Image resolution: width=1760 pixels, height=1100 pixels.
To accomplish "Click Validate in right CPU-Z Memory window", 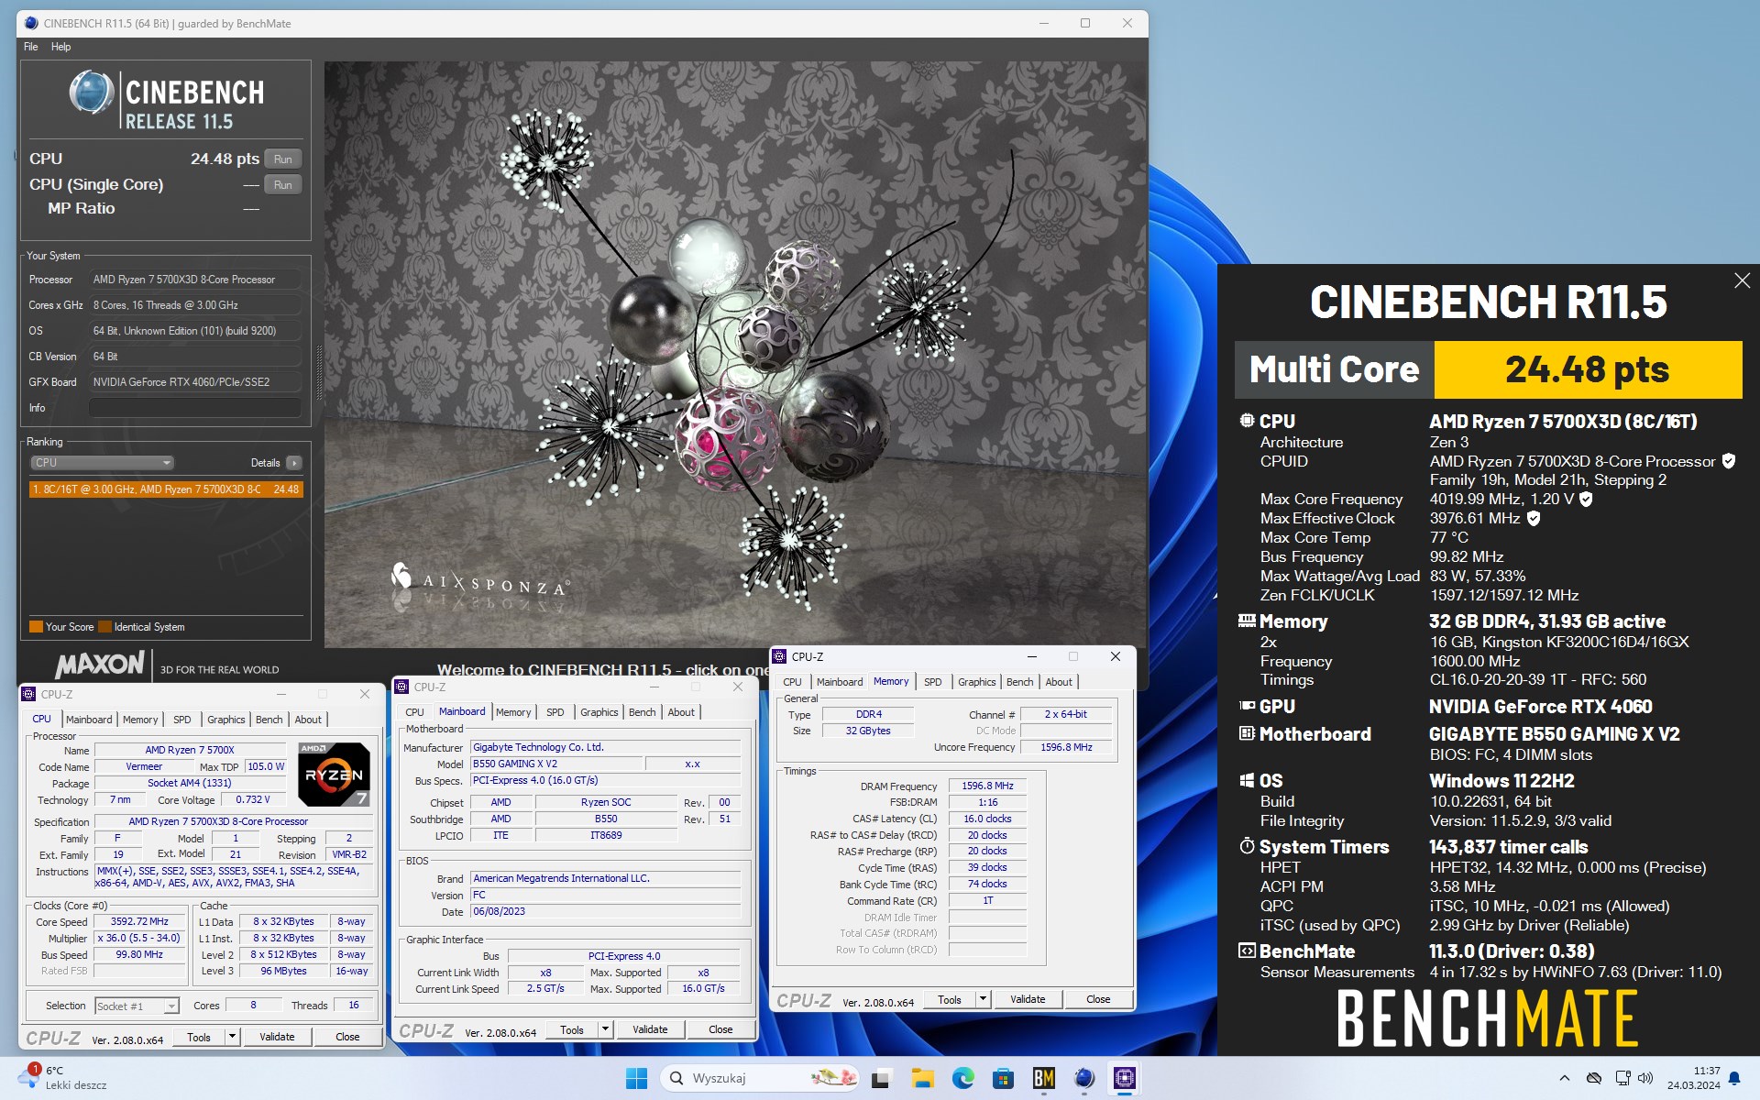I will coord(1028,1000).
